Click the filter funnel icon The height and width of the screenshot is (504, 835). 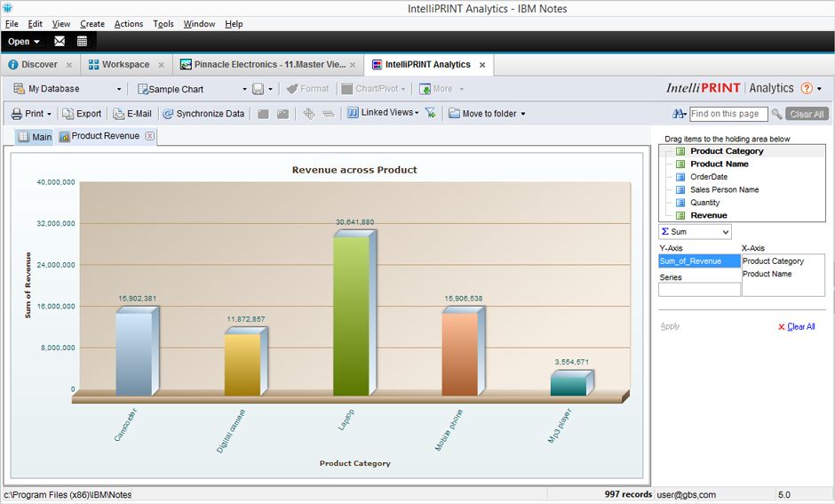(430, 114)
